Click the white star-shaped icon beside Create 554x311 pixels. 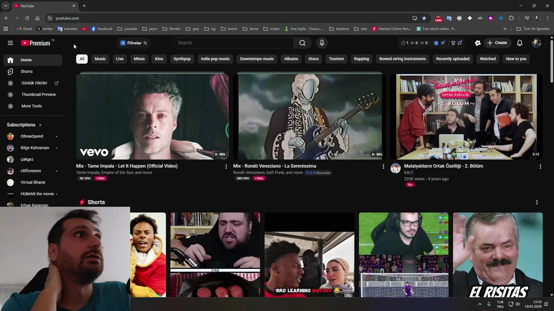pyautogui.click(x=478, y=43)
